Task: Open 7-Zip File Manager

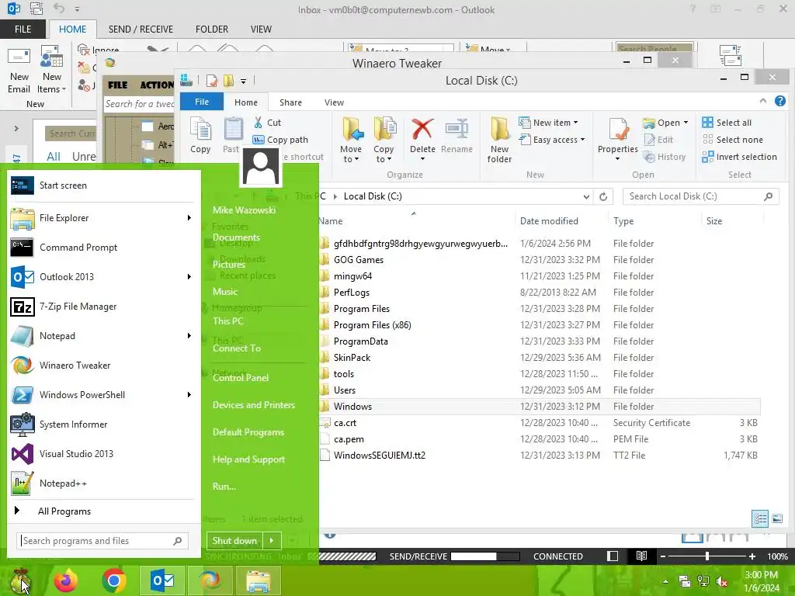Action: click(104, 306)
